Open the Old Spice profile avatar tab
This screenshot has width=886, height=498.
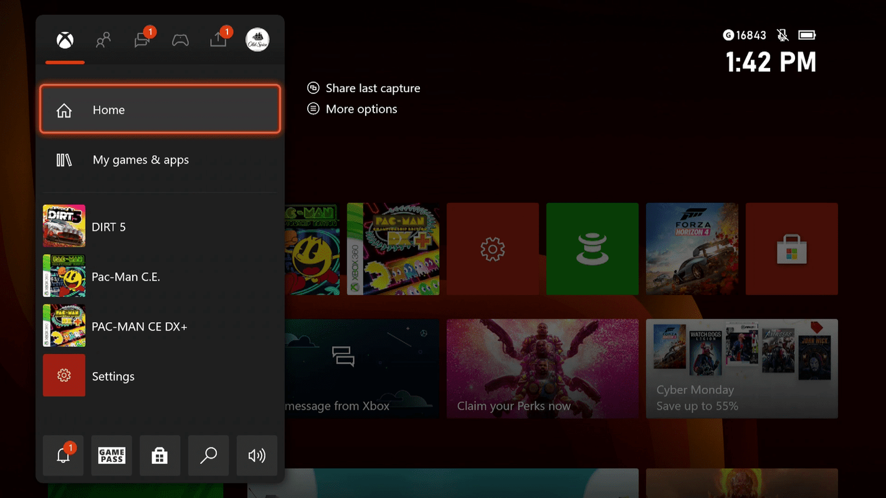257,40
